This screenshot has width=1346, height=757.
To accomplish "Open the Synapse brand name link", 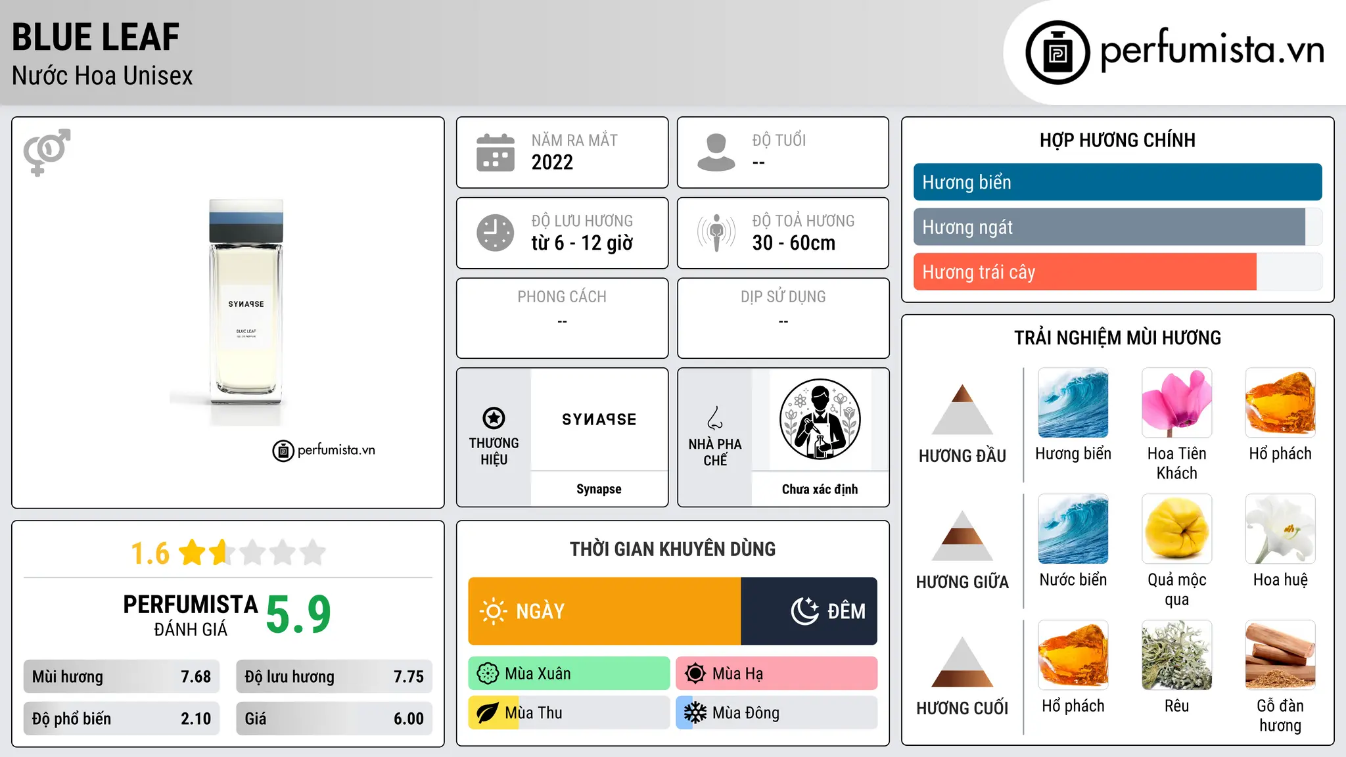I will pyautogui.click(x=599, y=489).
